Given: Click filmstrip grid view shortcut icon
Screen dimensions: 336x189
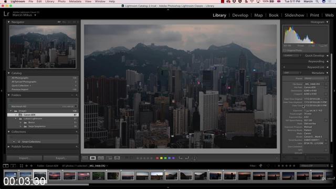Looking at the screenshot, I should 22,166.
